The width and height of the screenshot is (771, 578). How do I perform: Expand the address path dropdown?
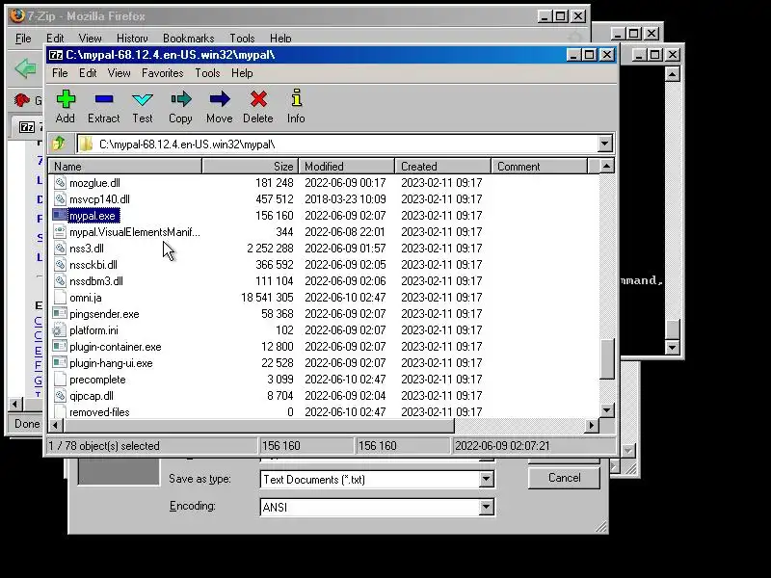[605, 144]
